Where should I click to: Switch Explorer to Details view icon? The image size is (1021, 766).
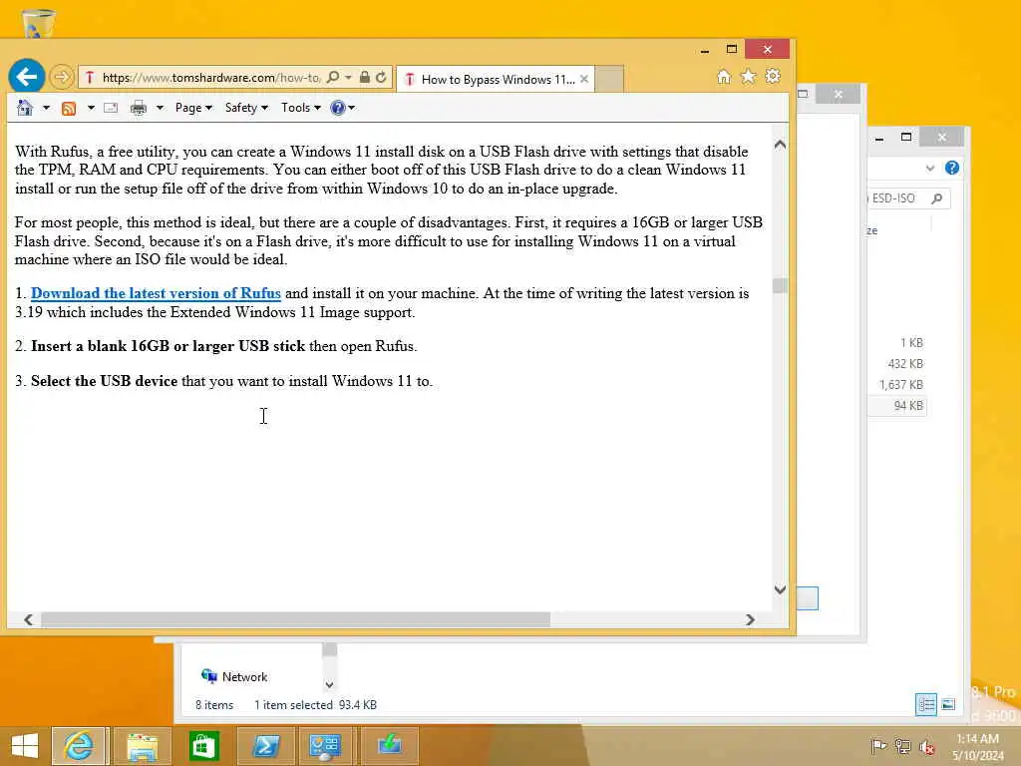click(926, 704)
